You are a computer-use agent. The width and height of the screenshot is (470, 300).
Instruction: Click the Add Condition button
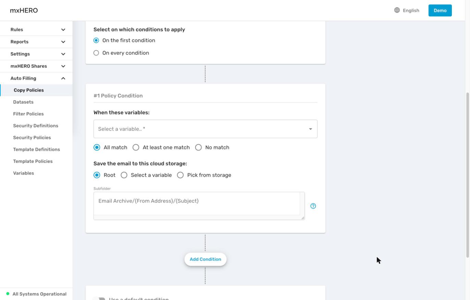206,259
